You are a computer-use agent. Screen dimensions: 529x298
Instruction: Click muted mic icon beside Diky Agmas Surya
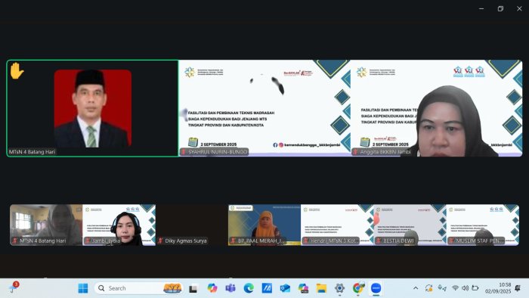coord(160,241)
